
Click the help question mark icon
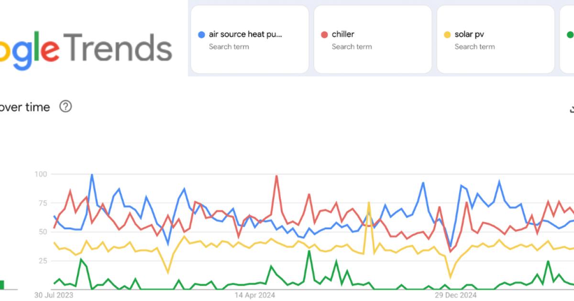point(66,107)
